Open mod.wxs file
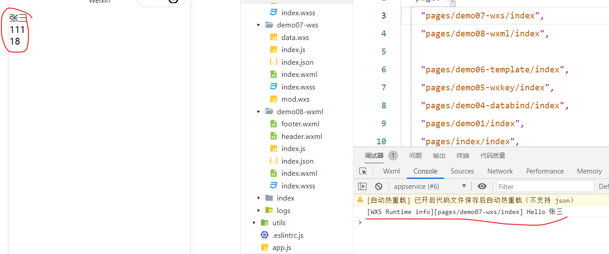This screenshot has height=254, width=609. [295, 99]
